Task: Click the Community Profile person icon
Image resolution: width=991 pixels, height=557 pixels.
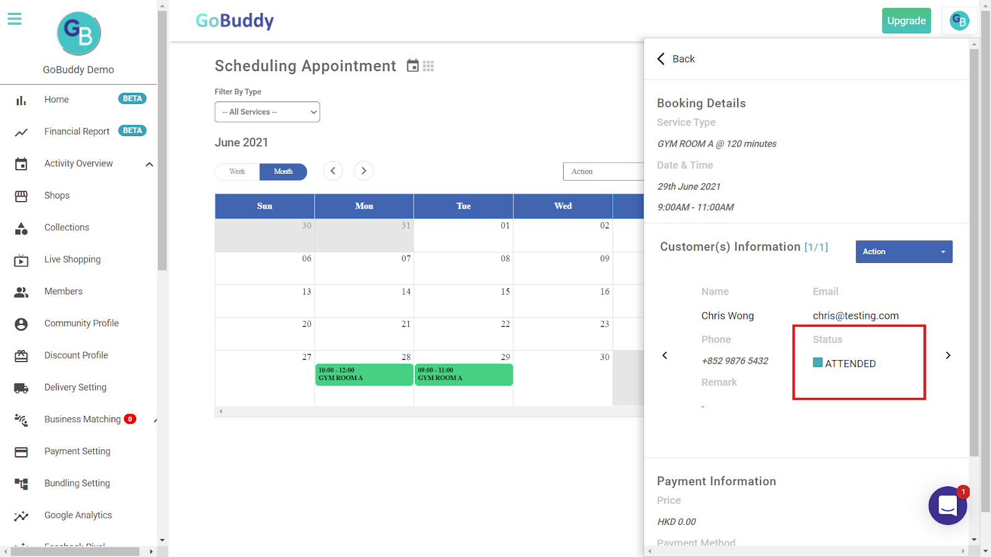Action: pos(21,324)
